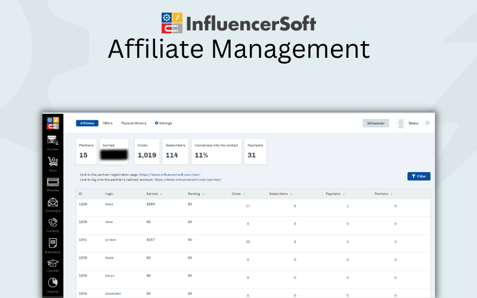Image resolution: width=477 pixels, height=298 pixels.
Task: Sort table by Clicks column
Action: (238, 194)
